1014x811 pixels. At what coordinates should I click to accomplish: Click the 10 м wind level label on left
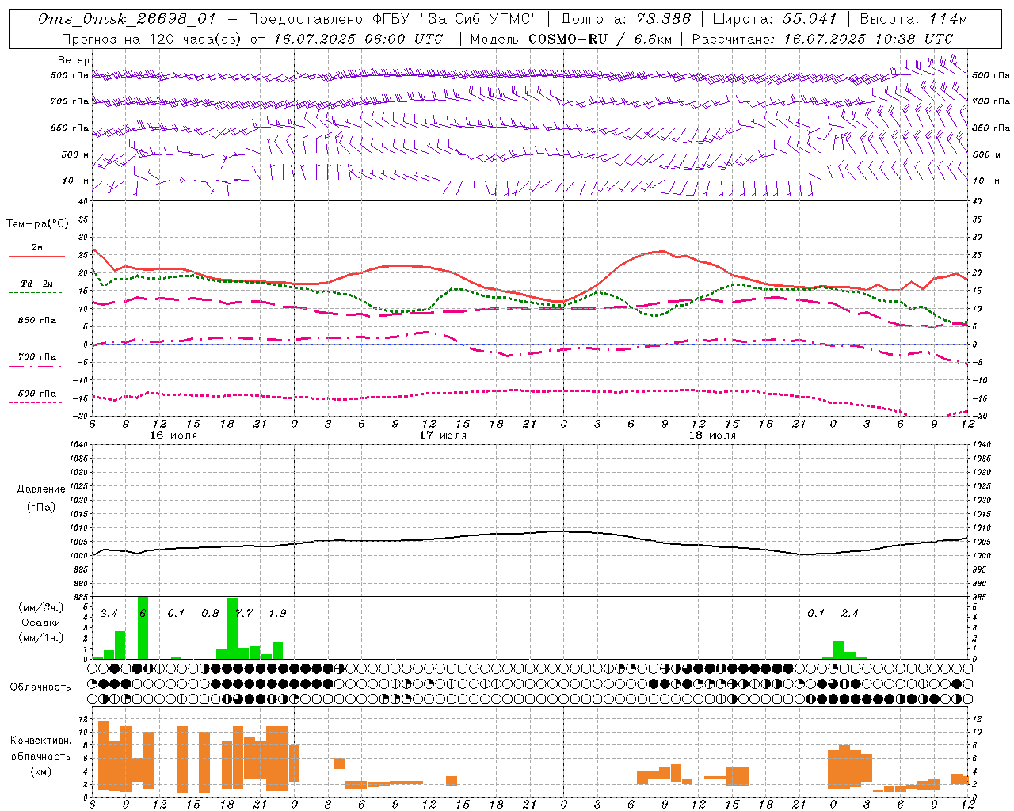(x=76, y=181)
